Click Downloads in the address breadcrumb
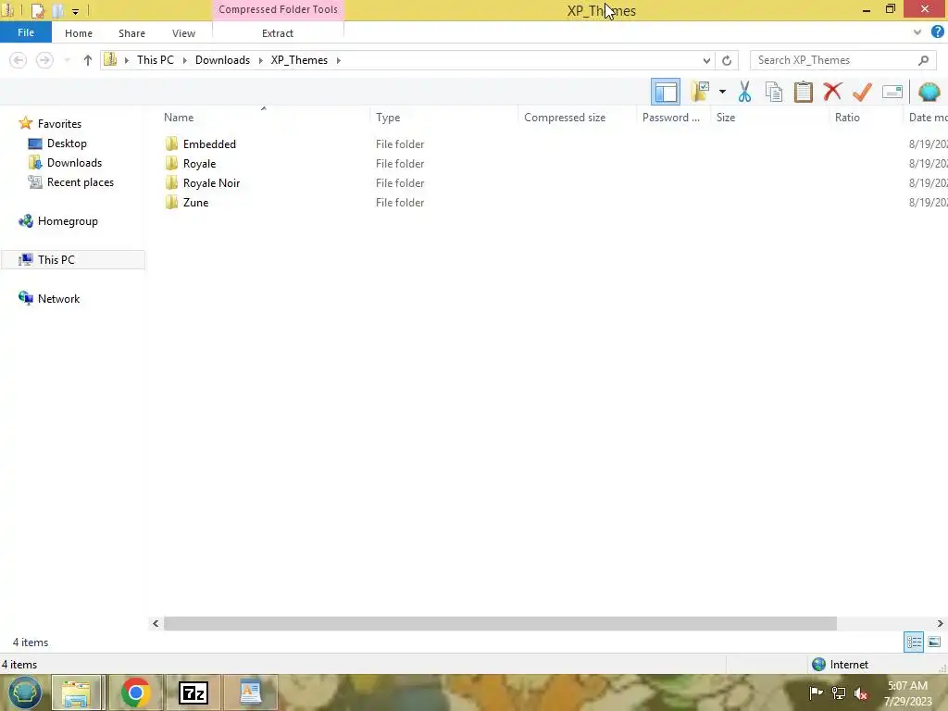The image size is (948, 711). (x=222, y=60)
